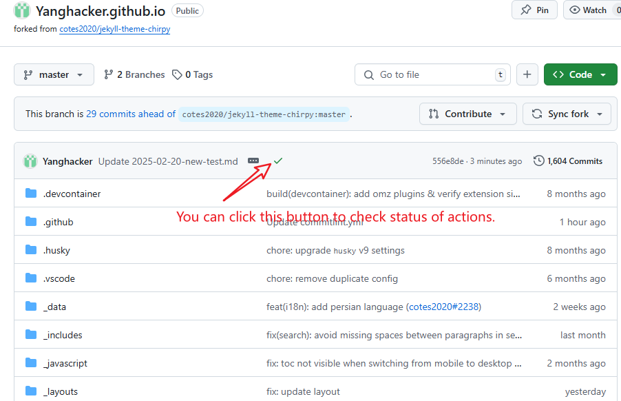
Task: Open the .husky folder
Action: pyautogui.click(x=56, y=250)
